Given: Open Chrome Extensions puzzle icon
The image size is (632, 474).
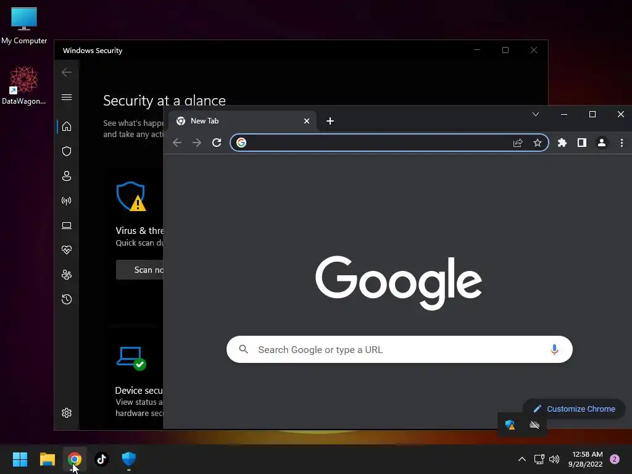Looking at the screenshot, I should (x=562, y=143).
